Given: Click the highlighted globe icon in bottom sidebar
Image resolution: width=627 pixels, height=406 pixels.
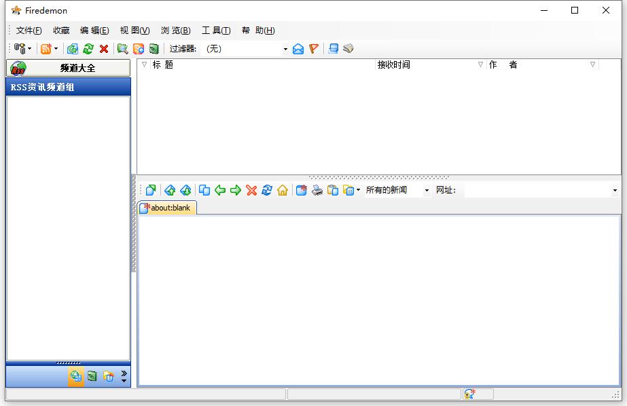Looking at the screenshot, I should point(76,376).
